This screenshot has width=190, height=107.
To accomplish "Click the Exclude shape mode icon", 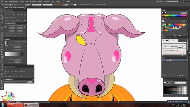I will (x=16, y=71).
